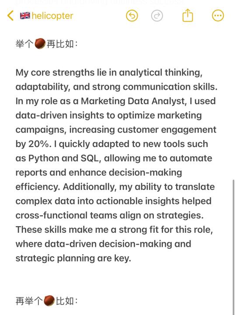Click the '20%' figure in the paragraph

point(38,144)
